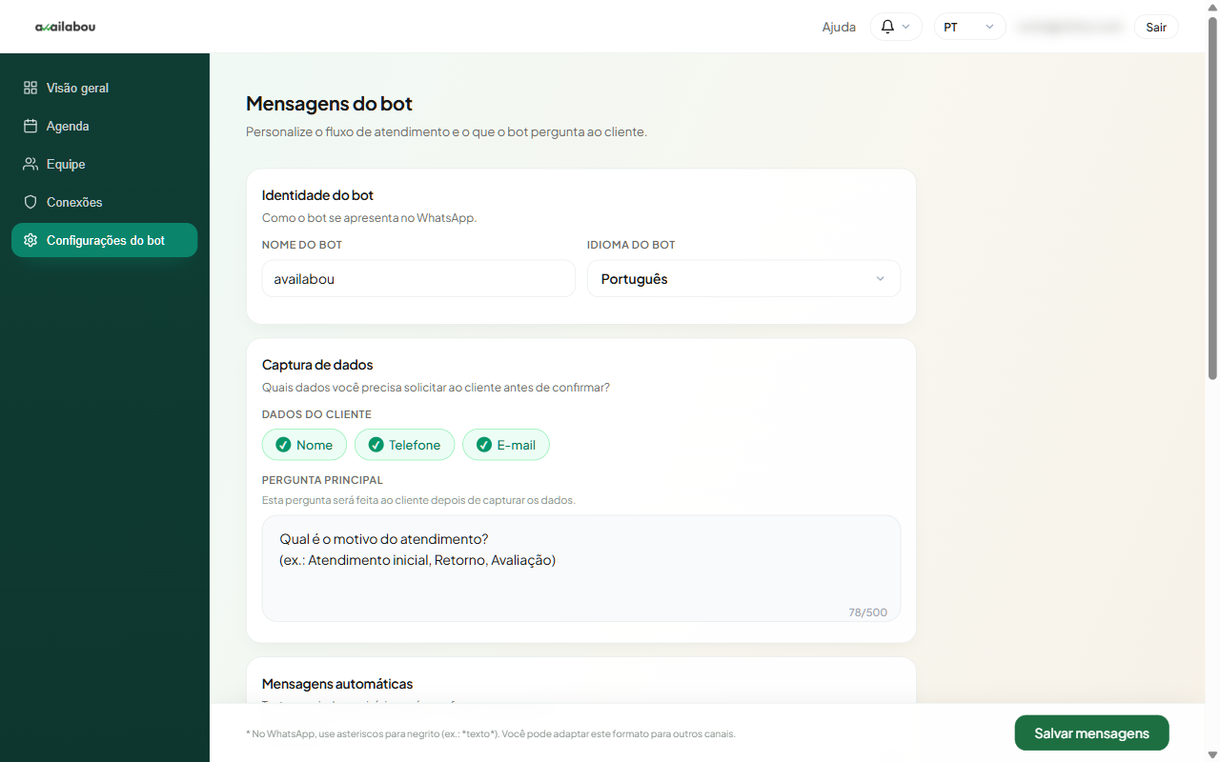Click the Telefone checkmark icon
Screen dimensions: 1220x762
(376, 445)
